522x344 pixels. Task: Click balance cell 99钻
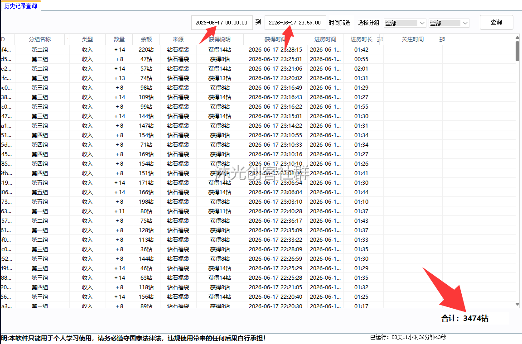pyautogui.click(x=146, y=107)
